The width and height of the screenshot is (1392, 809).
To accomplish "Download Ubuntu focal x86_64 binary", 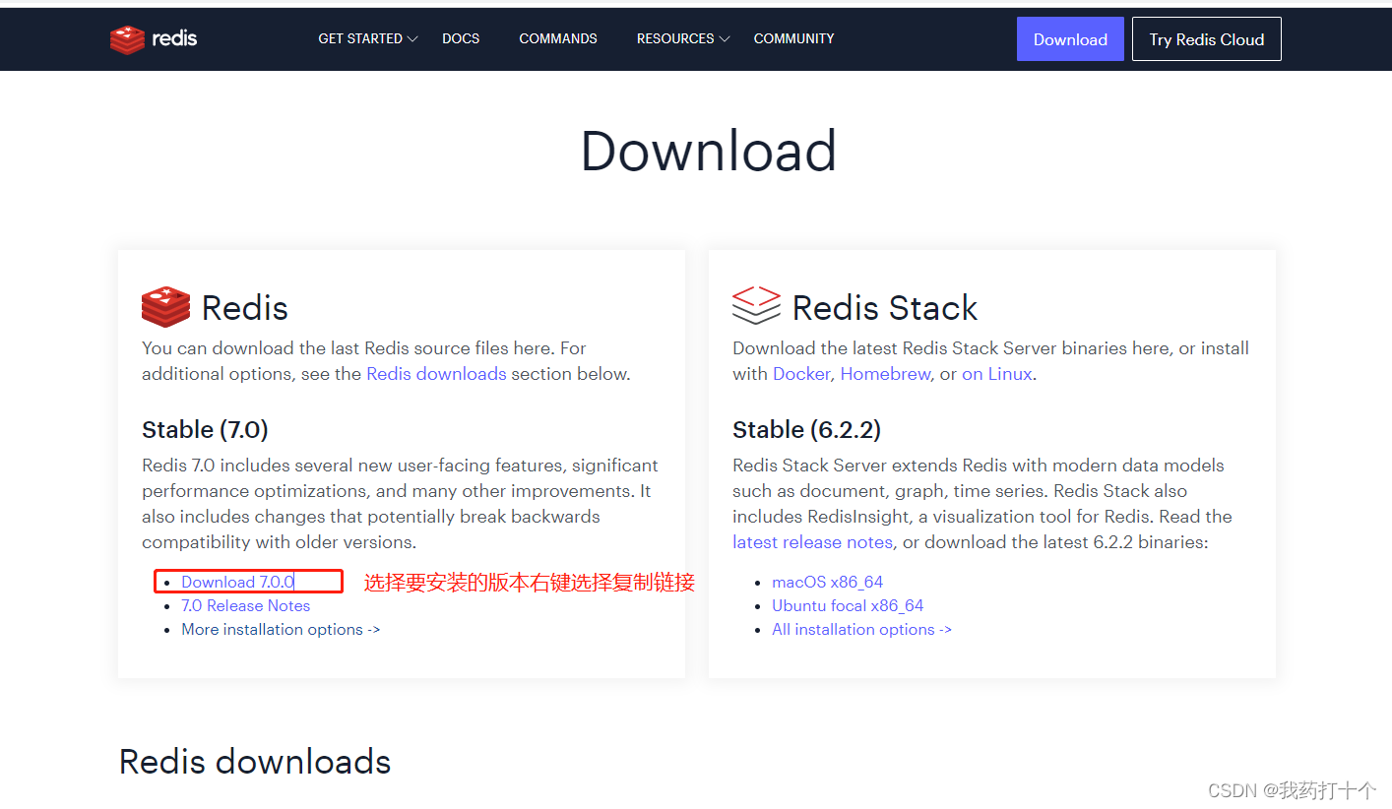I will pyautogui.click(x=848, y=606).
